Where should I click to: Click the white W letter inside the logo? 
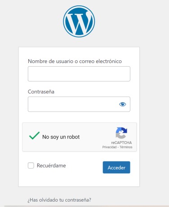click(79, 22)
